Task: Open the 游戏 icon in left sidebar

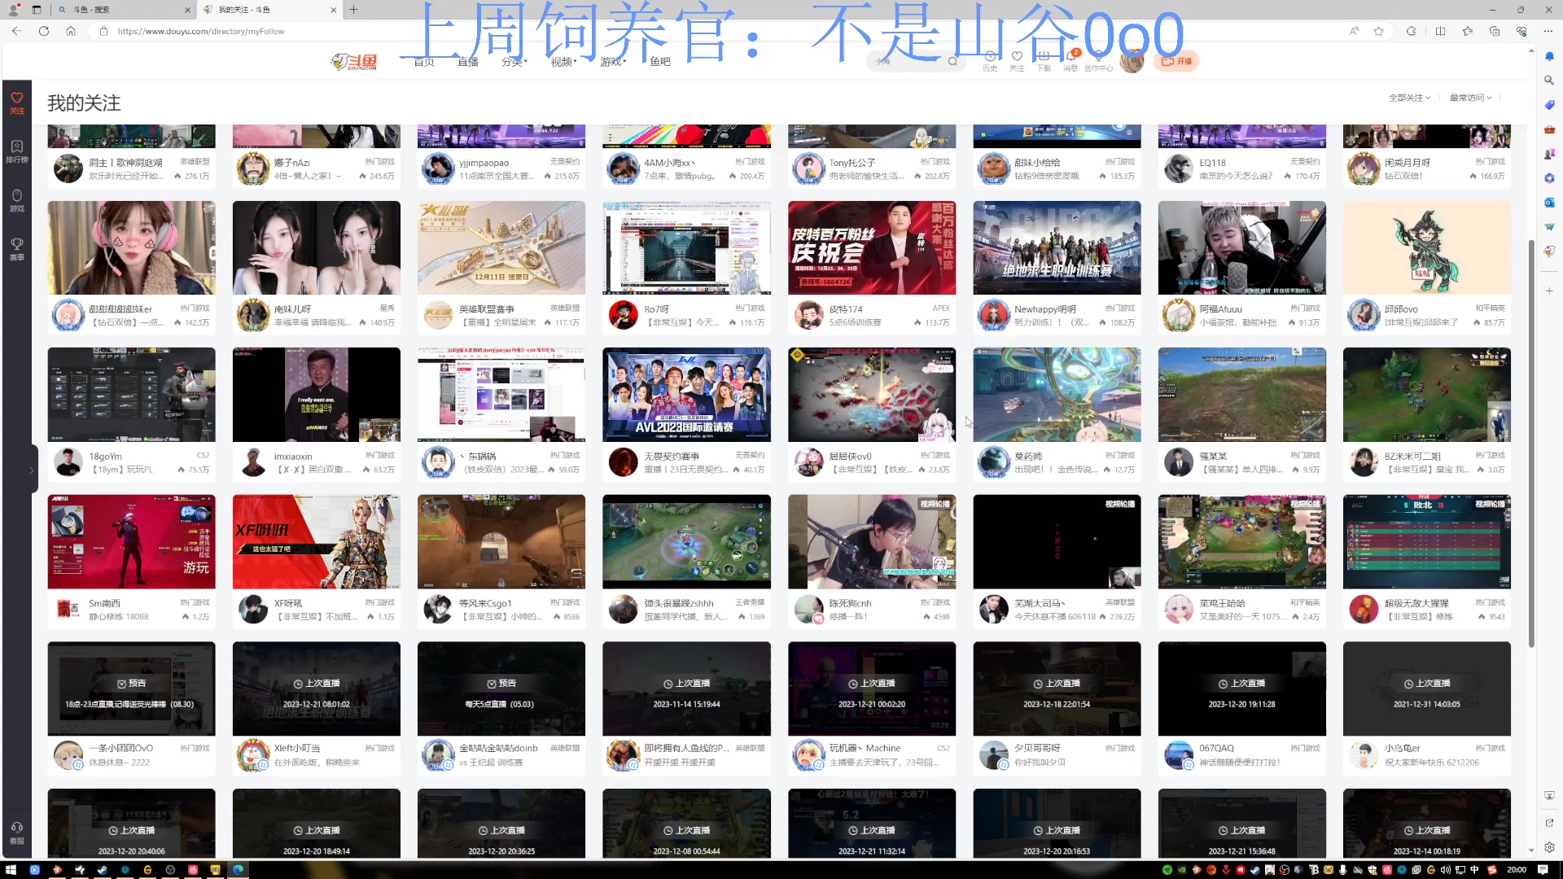Action: click(x=16, y=200)
